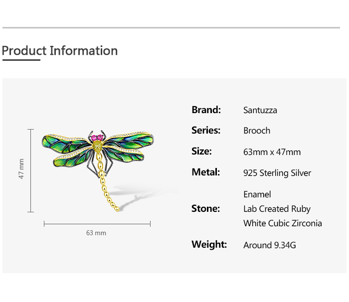Image resolution: width=349 pixels, height=302 pixels.
Task: Select the Weight: label
Action: point(209,244)
